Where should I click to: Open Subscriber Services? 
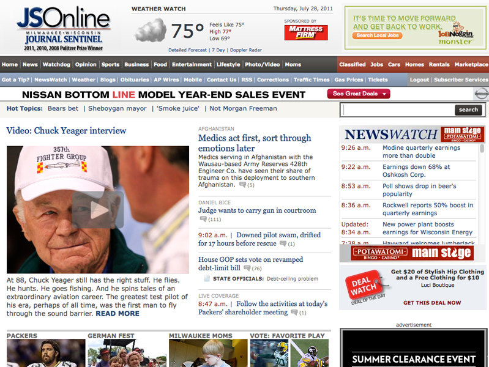pos(461,80)
